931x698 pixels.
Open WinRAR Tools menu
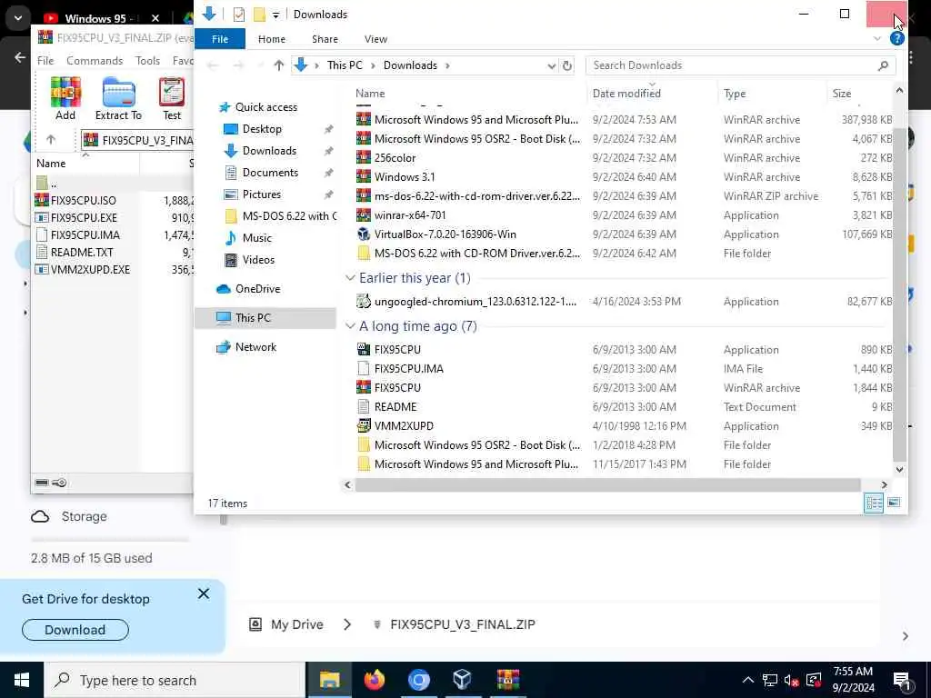147,61
